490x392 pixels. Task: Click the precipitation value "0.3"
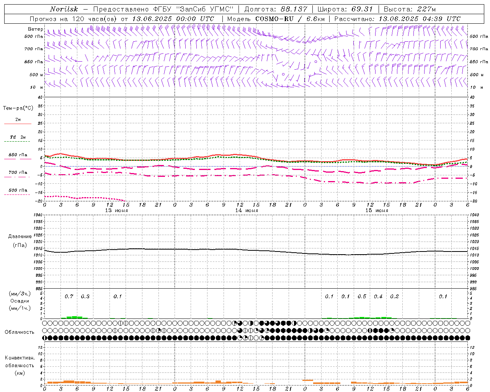85,297
